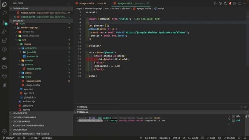Open Git Graph from status bar
This screenshot has height=140, width=249.
click(47, 138)
